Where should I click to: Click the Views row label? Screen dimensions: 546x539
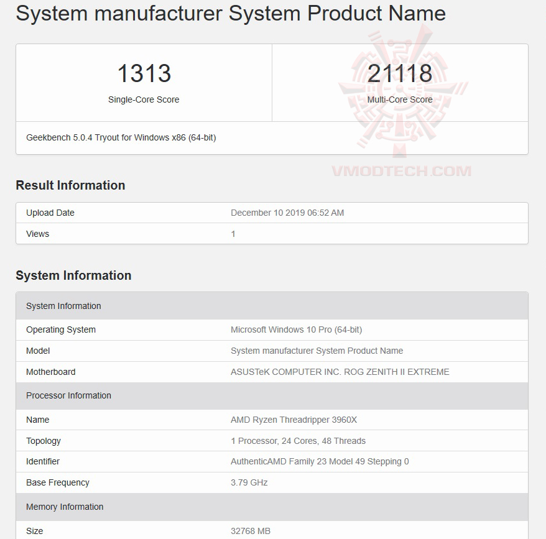37,234
